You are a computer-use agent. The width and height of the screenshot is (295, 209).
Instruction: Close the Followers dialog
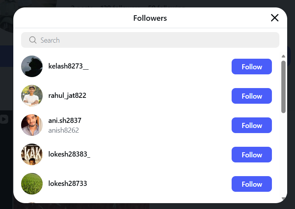(x=275, y=18)
